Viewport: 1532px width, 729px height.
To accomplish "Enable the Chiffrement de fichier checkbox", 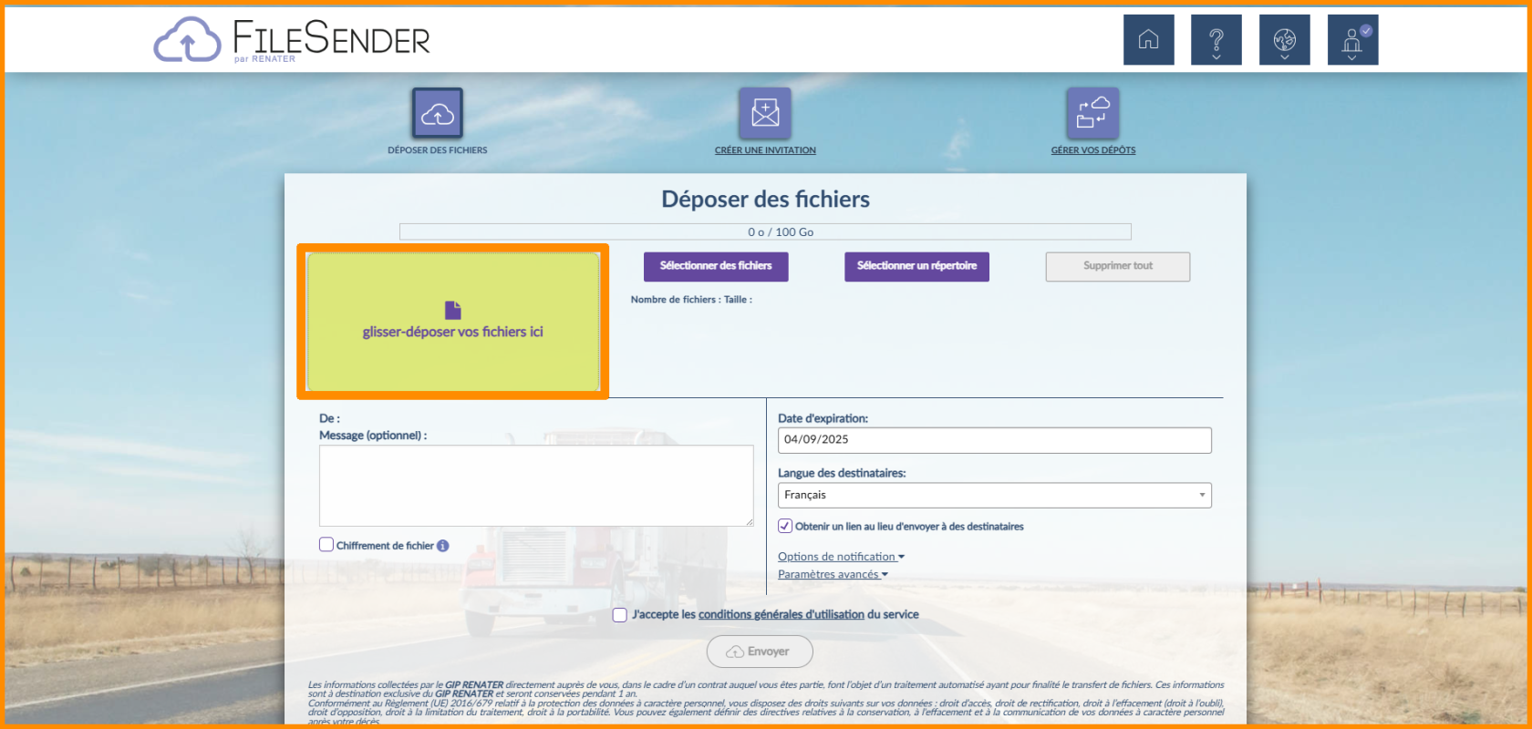I will (326, 545).
